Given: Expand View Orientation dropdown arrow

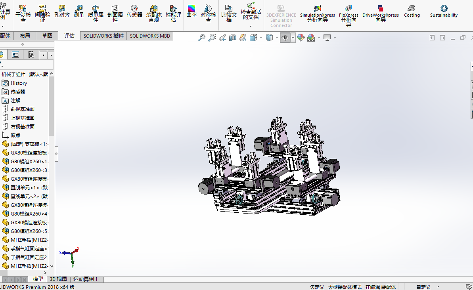Looking at the screenshot, I should pyautogui.click(x=260, y=38).
